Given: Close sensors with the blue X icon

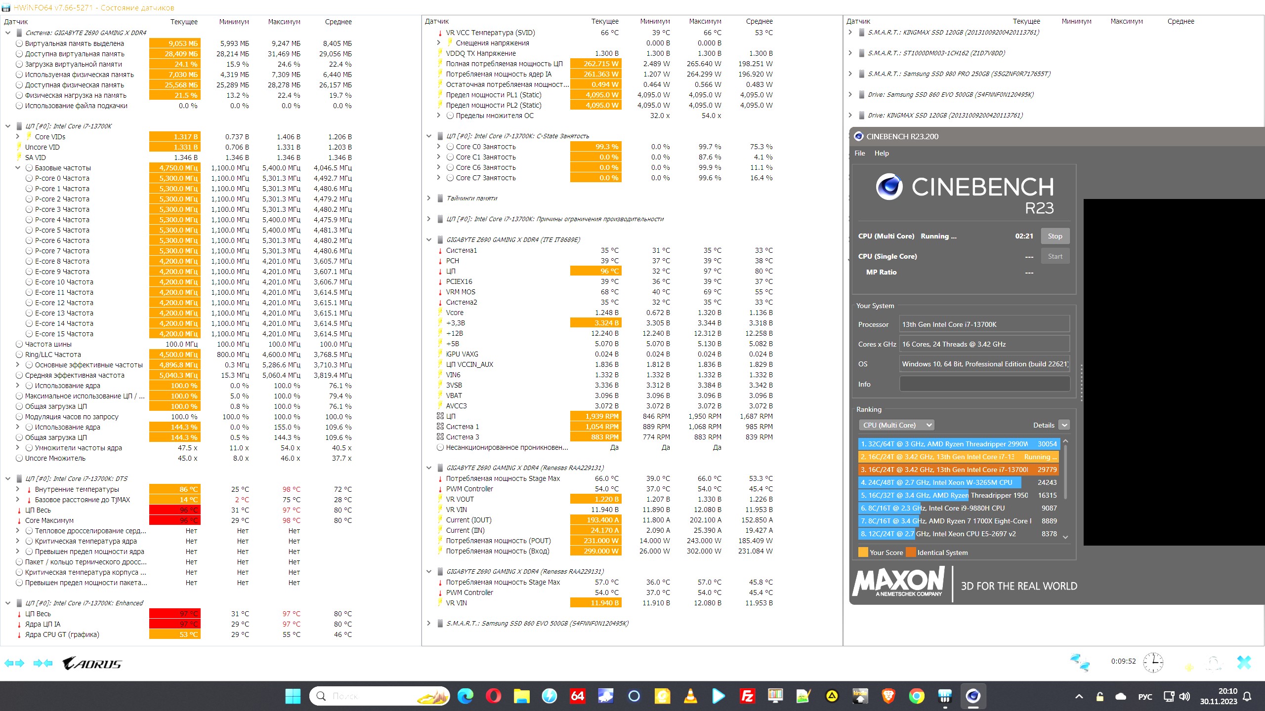Looking at the screenshot, I should [1244, 662].
